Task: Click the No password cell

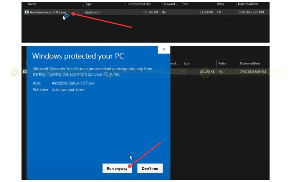Action: coord(163,12)
